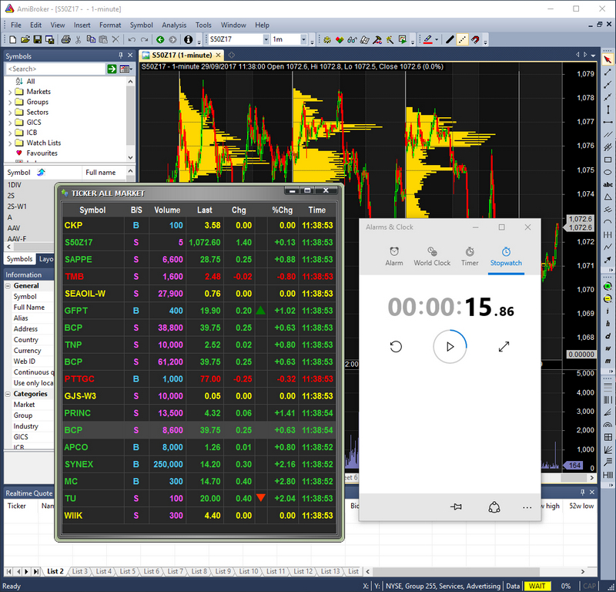Viewport: 616px width, 592px height.
Task: Open the Stopwatch tab in Alarms & Clock
Action: (x=506, y=257)
